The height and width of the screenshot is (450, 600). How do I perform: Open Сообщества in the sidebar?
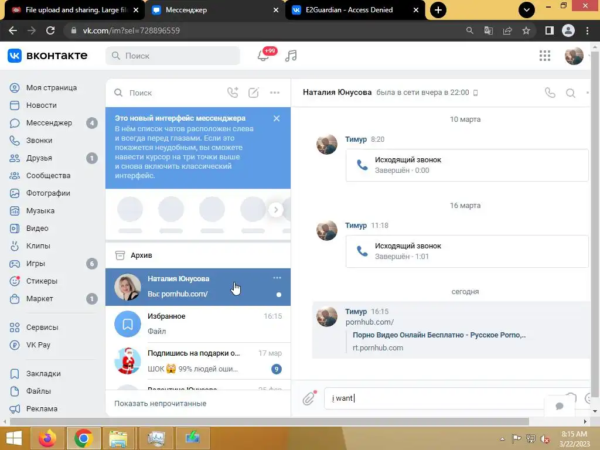pyautogui.click(x=48, y=176)
